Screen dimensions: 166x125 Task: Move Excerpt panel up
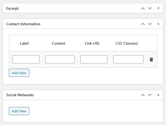click(x=143, y=8)
